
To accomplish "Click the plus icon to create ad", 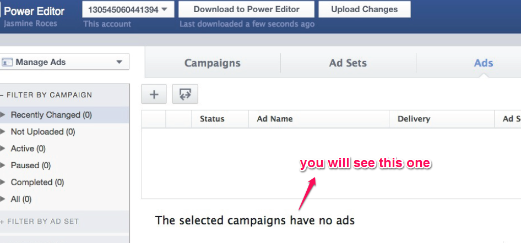I will pyautogui.click(x=154, y=95).
